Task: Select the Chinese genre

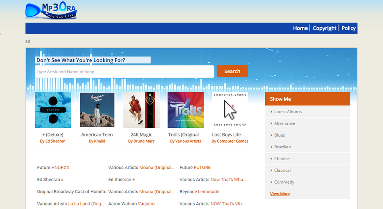Action: [282, 159]
